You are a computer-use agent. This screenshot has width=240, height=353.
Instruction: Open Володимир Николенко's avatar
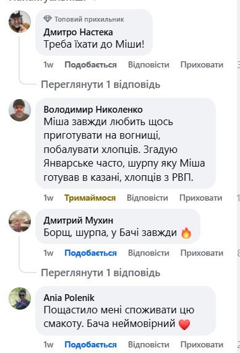tap(20, 110)
